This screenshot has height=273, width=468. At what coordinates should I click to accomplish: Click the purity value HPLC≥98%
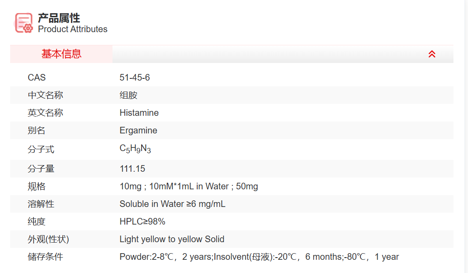tap(142, 221)
